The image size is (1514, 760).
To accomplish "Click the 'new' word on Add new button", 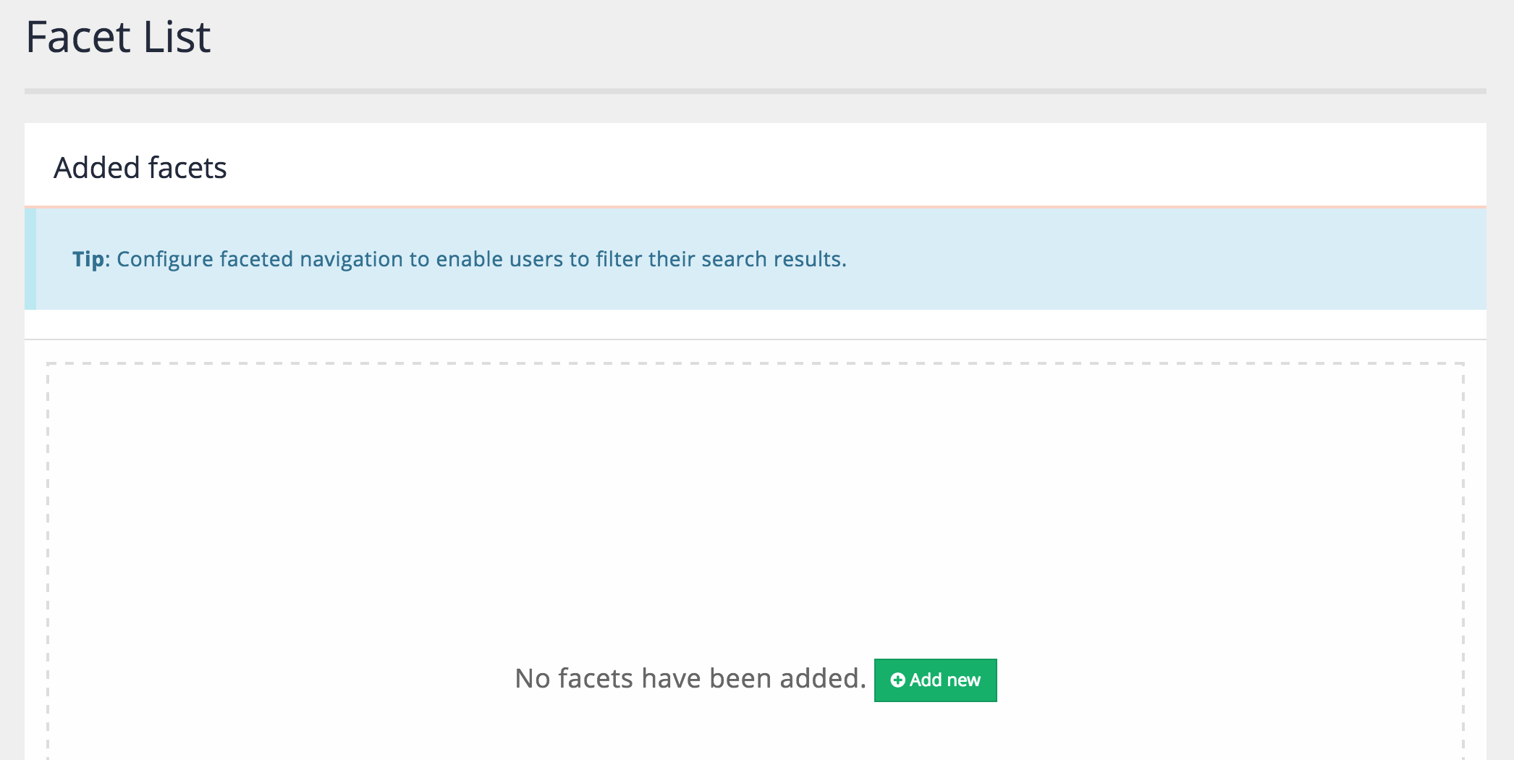I will click(963, 680).
